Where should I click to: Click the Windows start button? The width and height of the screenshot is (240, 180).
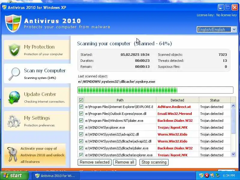point(14,175)
